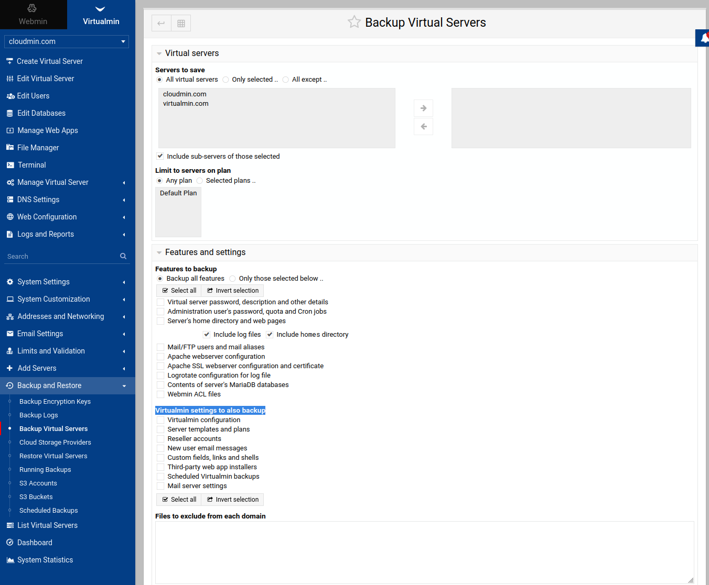Click Addresses and Networking network icon
This screenshot has width=709, height=585.
coord(9,316)
